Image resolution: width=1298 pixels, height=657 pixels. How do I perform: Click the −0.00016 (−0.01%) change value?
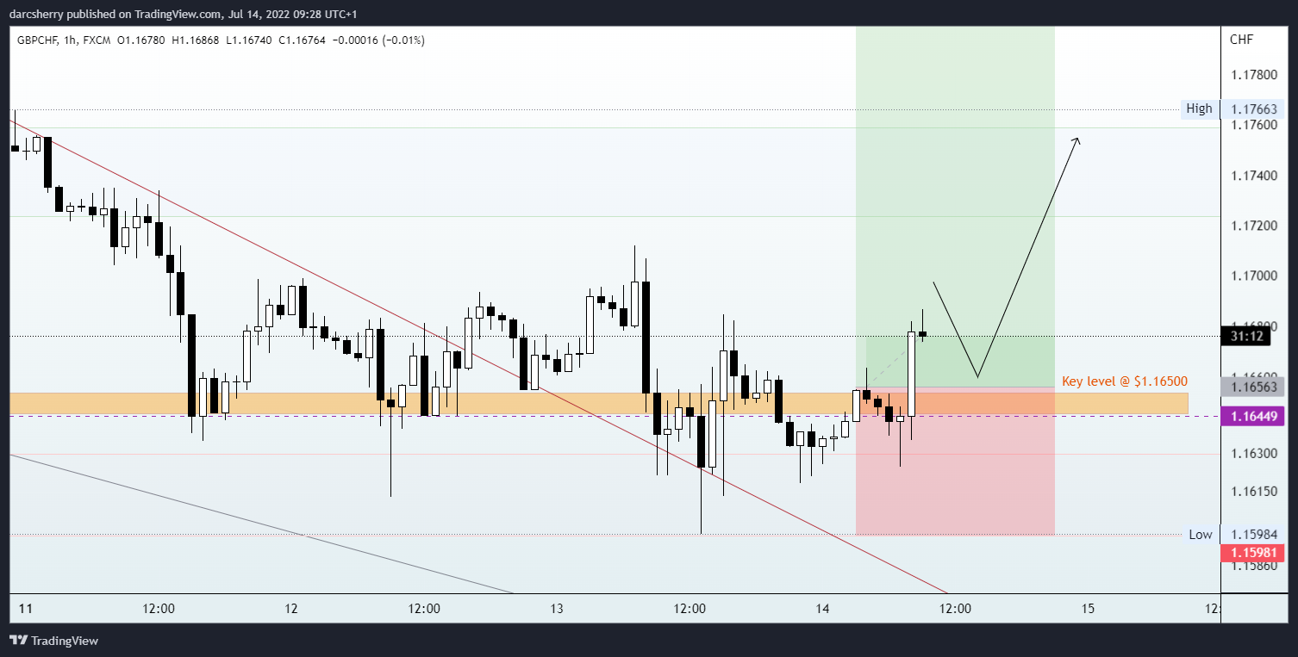pyautogui.click(x=378, y=40)
